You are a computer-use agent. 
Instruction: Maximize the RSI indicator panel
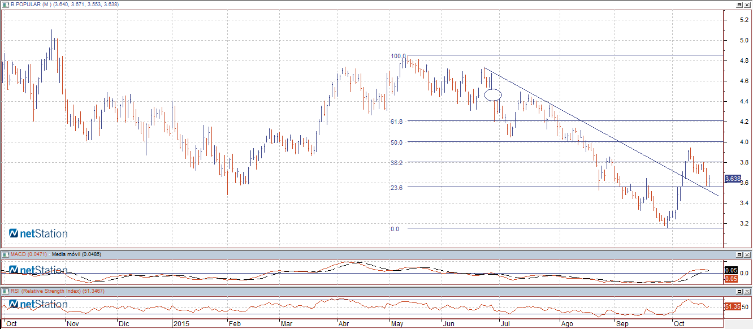point(739,291)
